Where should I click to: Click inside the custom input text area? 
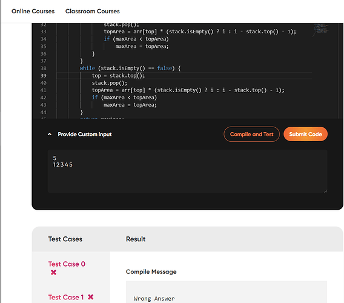188,171
